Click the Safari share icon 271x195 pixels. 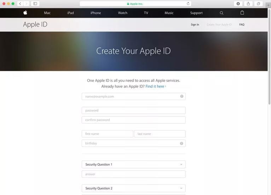click(248, 4)
